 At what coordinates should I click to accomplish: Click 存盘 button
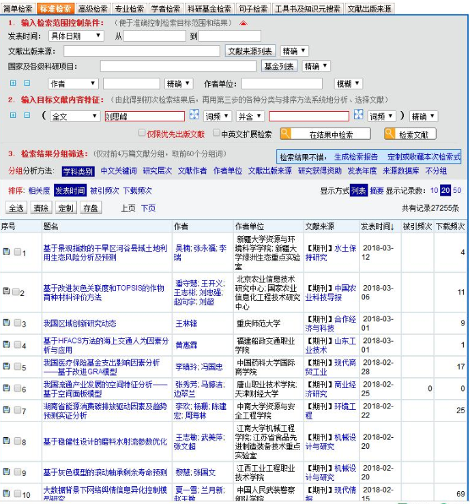click(x=91, y=208)
